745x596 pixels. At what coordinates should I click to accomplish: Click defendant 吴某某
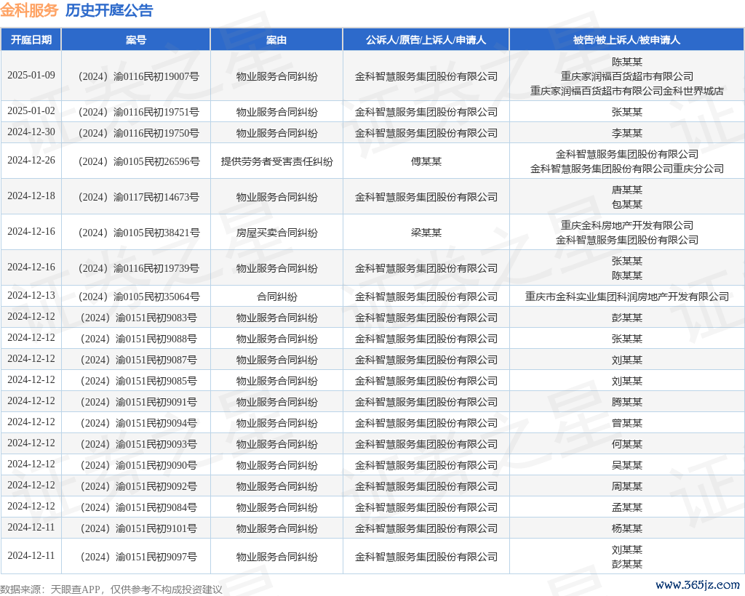coord(626,465)
